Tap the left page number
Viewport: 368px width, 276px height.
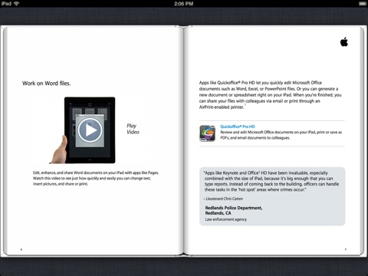click(x=21, y=249)
